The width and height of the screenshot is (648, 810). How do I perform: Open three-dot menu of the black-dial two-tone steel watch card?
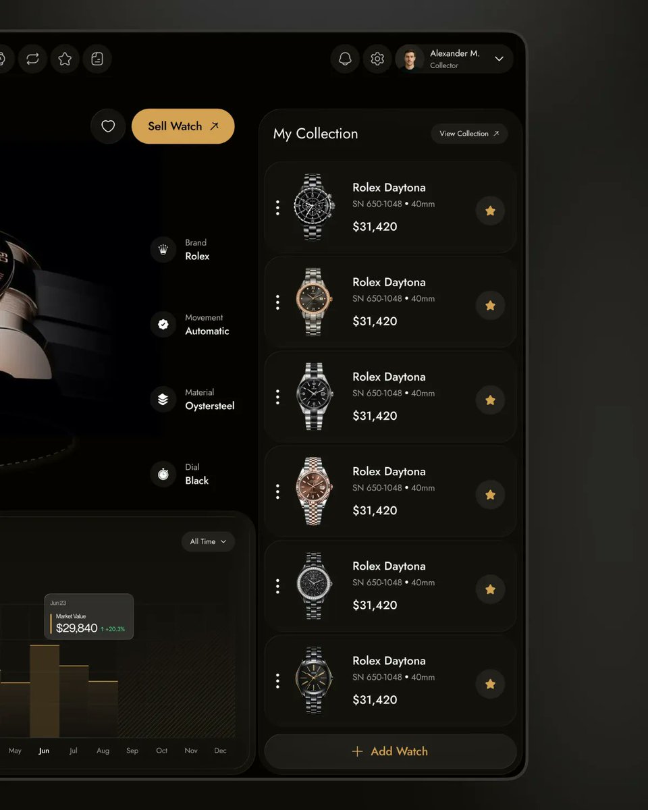(277, 397)
